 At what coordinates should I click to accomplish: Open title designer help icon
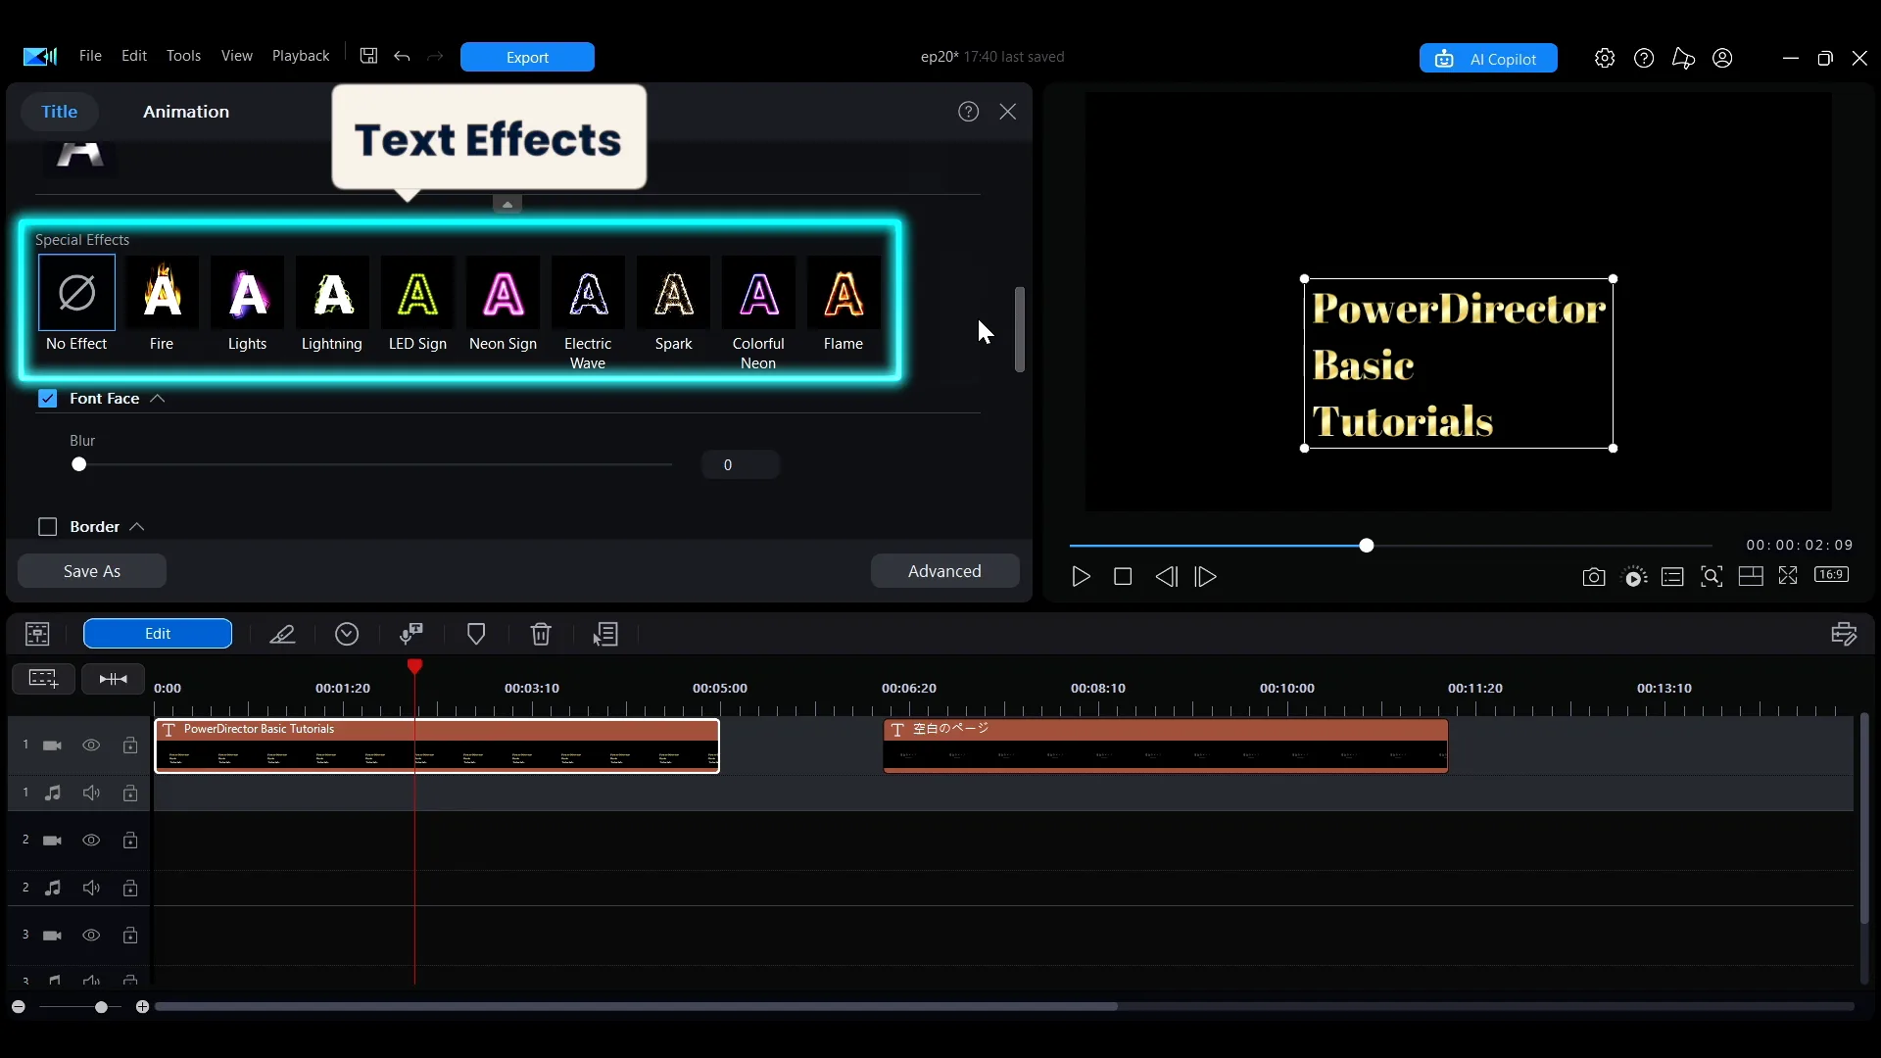pos(969,112)
